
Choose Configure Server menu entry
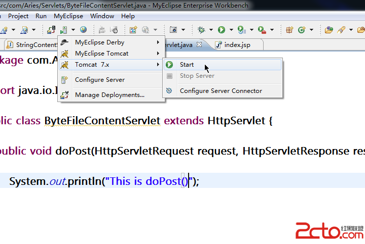(x=111, y=80)
